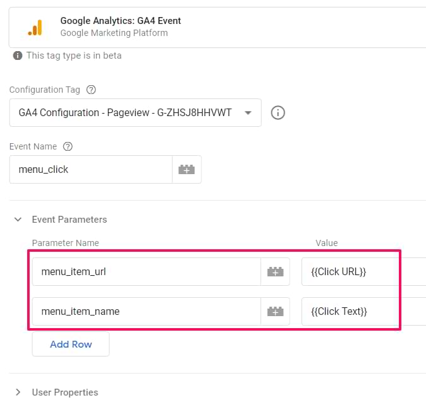
Task: Collapse the Event Parameters section
Action: pyautogui.click(x=18, y=219)
